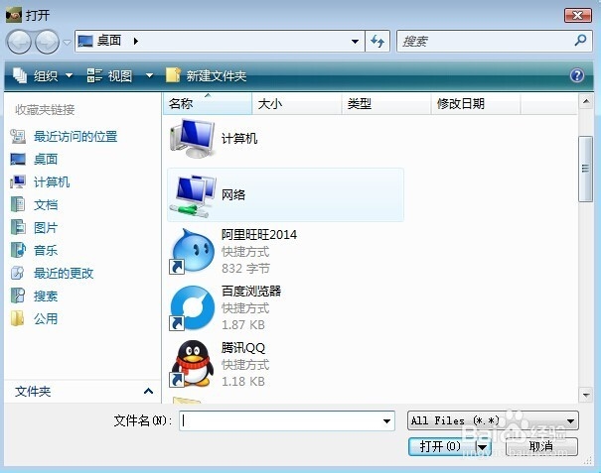The height and width of the screenshot is (473, 601).
Task: Go to 桌面 in the sidebar
Action: (46, 160)
